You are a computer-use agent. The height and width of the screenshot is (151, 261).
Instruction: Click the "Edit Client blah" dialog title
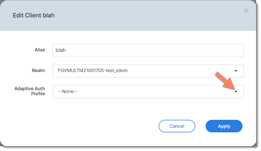click(34, 15)
